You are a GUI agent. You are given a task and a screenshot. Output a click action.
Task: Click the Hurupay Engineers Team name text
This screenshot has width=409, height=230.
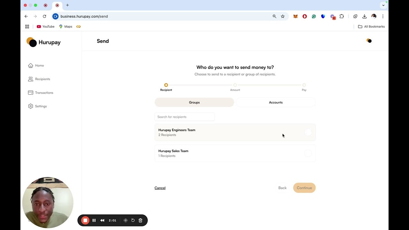[x=177, y=130]
